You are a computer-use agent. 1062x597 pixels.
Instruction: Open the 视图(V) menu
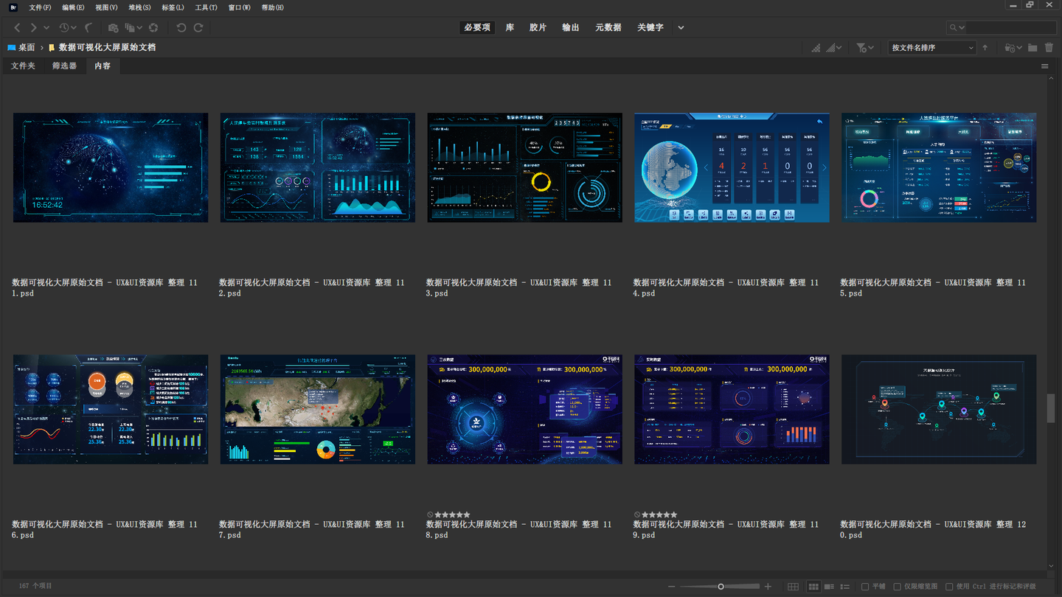point(107,7)
